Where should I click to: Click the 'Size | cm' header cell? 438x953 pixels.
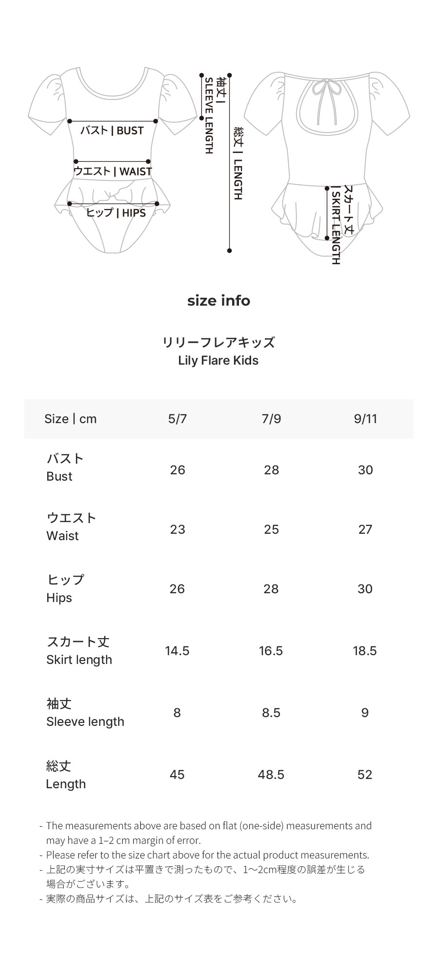pos(71,419)
